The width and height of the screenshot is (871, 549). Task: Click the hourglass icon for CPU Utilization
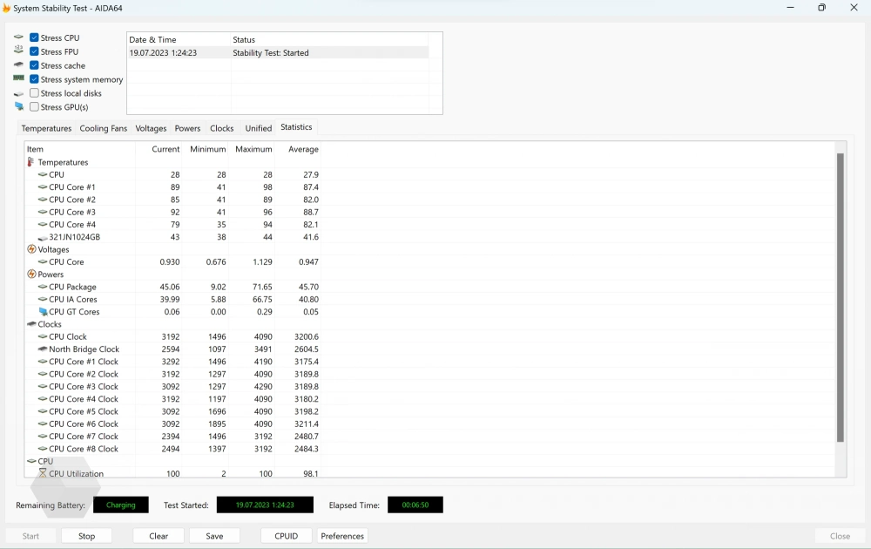(x=43, y=473)
